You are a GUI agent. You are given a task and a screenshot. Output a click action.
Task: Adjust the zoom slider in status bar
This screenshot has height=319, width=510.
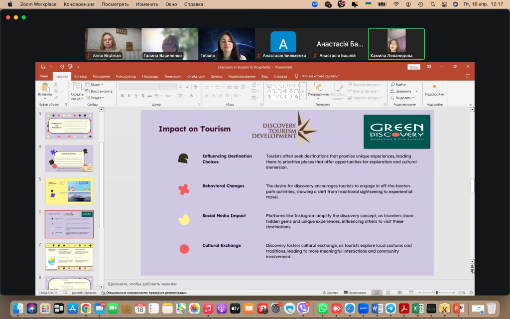pos(437,293)
